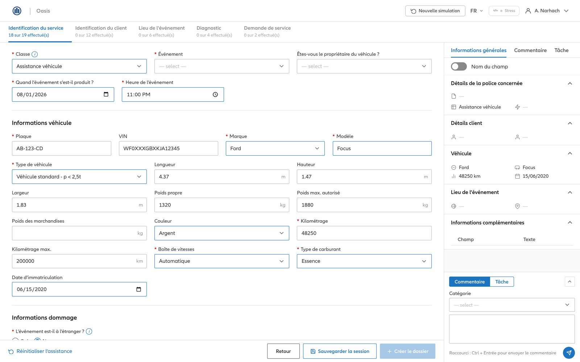Select the Tâche segment in comment box
The height and width of the screenshot is (362, 580).
tap(502, 282)
